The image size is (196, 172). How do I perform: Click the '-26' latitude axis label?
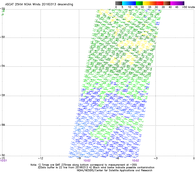tap(2, 95)
